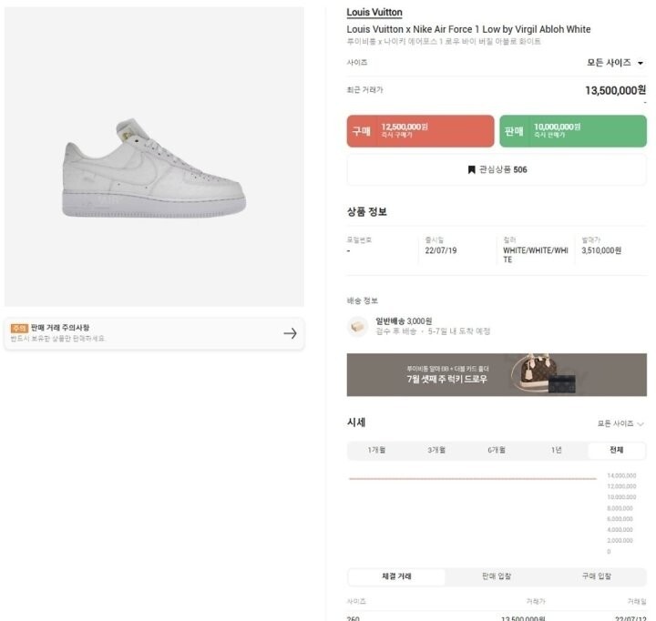
Task: Switch to the 6개월 period tab
Action: pyautogui.click(x=497, y=451)
